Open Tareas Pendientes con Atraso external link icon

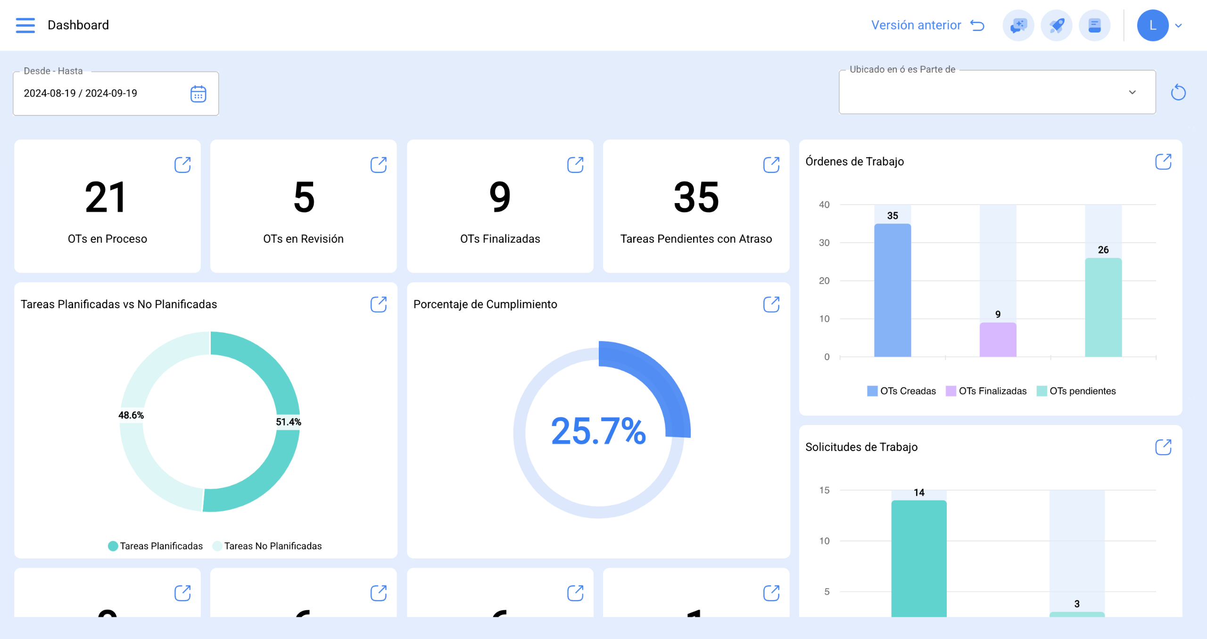771,165
